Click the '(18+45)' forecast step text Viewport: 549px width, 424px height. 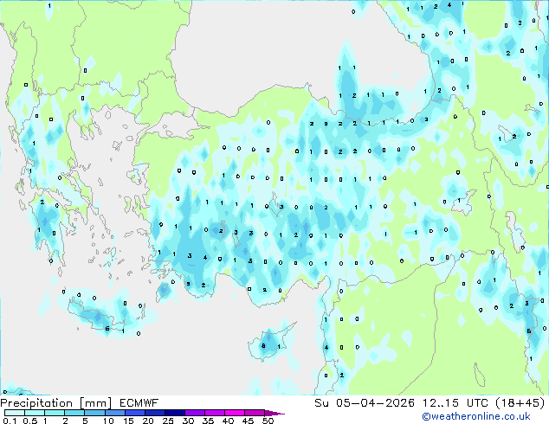point(520,403)
